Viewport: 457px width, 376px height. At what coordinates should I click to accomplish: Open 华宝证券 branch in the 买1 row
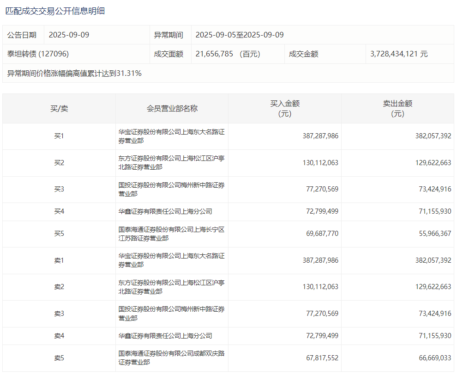[x=171, y=136]
